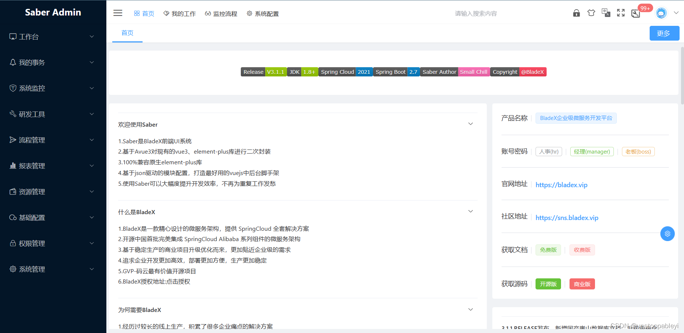
Task: Collapse the sidebar with the hamburger icon
Action: pos(118,13)
